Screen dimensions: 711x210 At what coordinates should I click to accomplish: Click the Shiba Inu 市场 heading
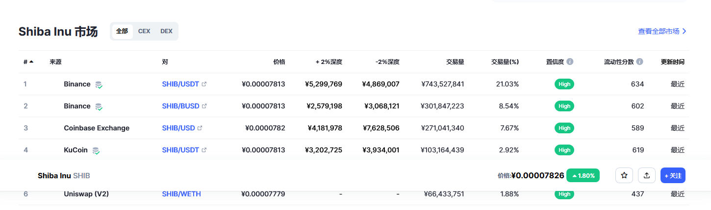point(58,32)
